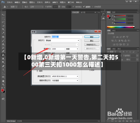Image resolution: width=140 pixels, height=123 pixels.
Task: Click the Reset button in New dialog
Action: (92, 41)
